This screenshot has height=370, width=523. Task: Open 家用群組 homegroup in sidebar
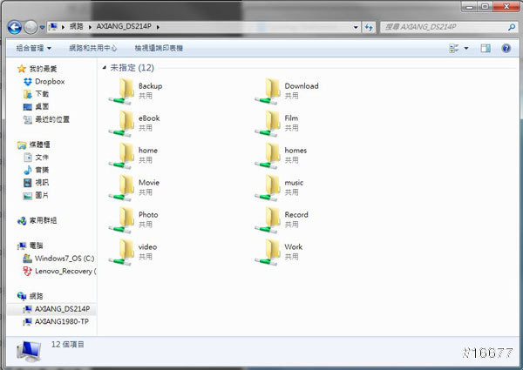click(x=43, y=220)
